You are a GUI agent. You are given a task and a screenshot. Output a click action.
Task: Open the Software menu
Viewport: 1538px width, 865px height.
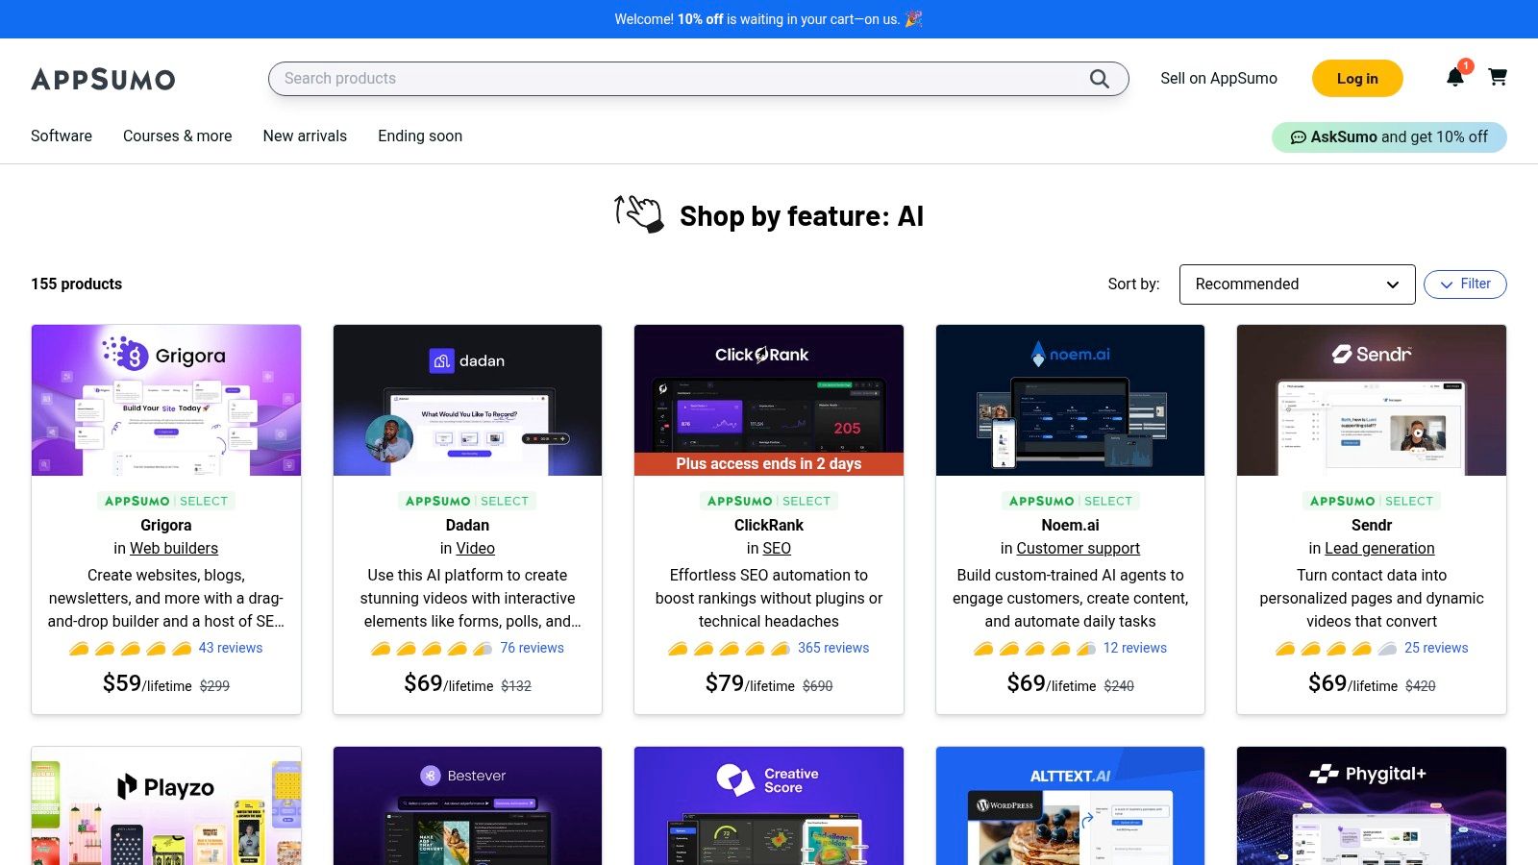pos(62,136)
